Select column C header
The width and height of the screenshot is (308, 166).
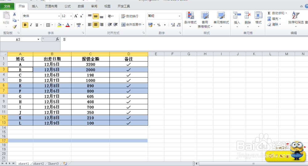(90, 54)
